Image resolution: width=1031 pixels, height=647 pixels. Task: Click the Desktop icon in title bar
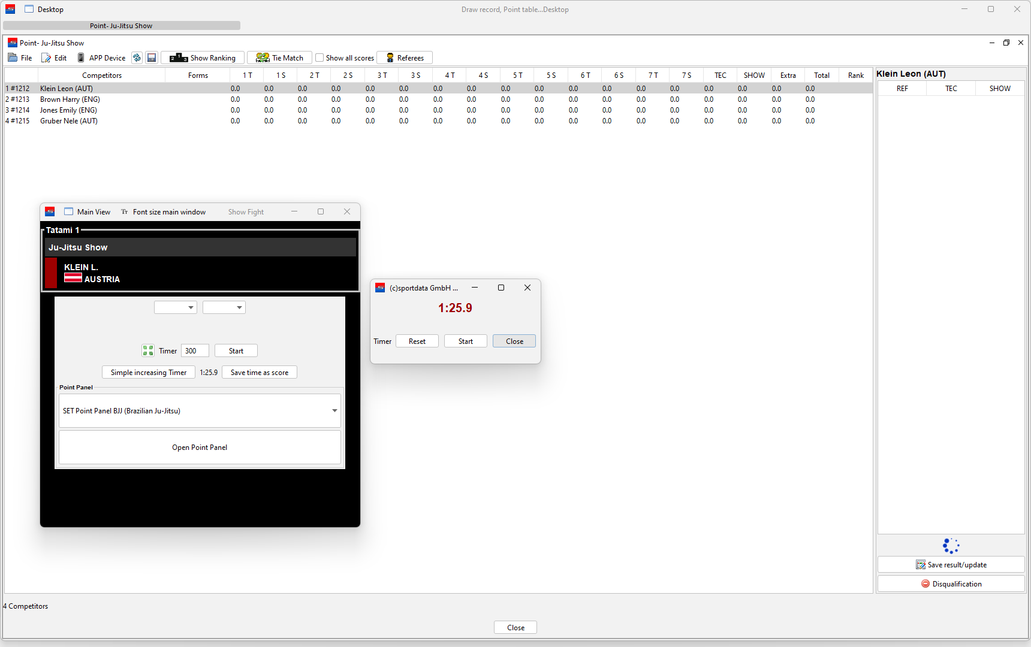pos(29,9)
